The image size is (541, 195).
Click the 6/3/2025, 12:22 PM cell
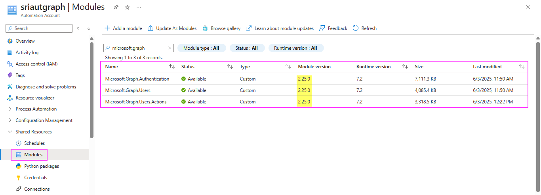[493, 102]
